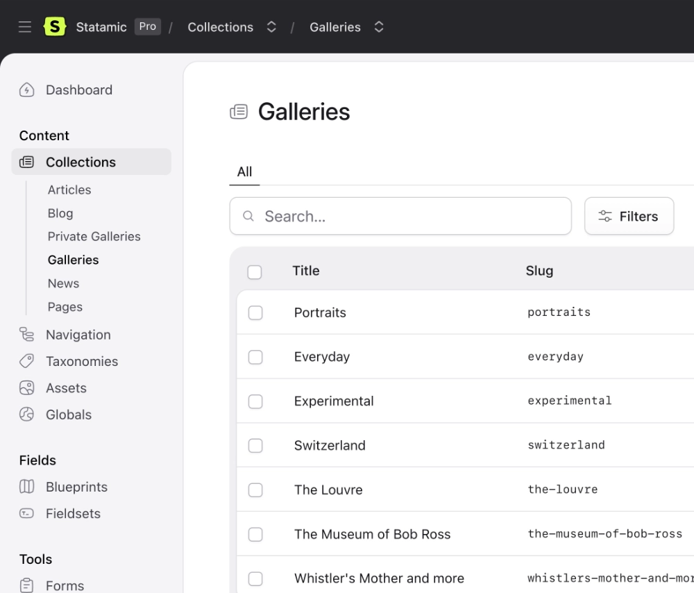Check the checkbox for the Portraits entry
694x593 pixels.
(255, 312)
